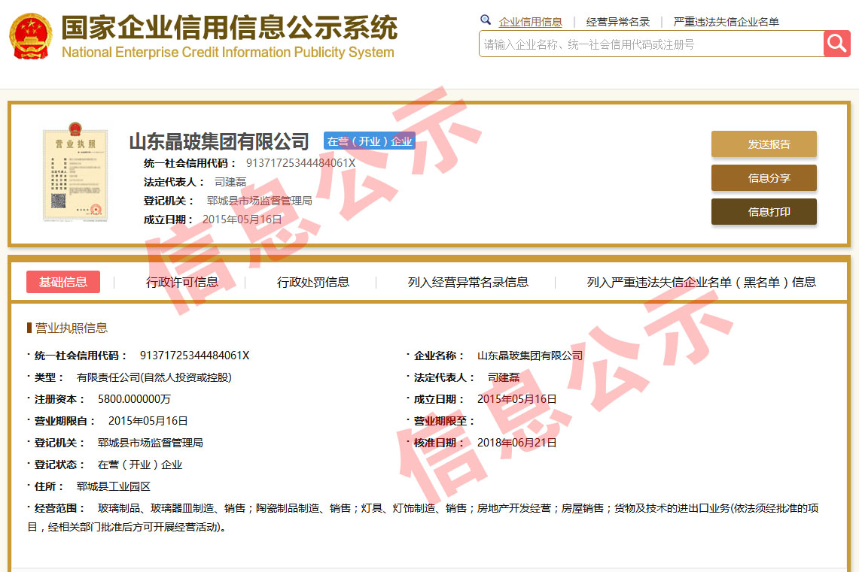Click the address 郓城县工业园区
The height and width of the screenshot is (572, 859).
pyautogui.click(x=114, y=487)
